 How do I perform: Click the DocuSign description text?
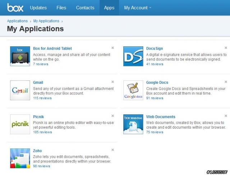pos(186,57)
